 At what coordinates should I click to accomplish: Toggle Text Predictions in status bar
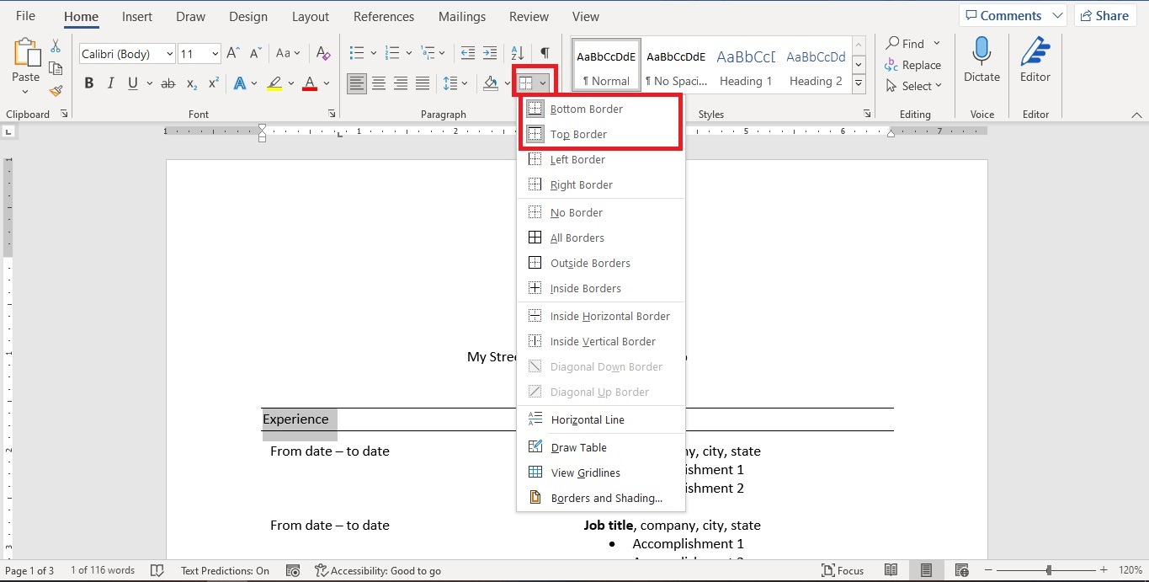point(225,571)
